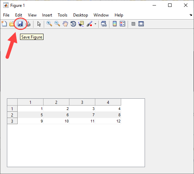Image resolution: width=194 pixels, height=174 pixels.
Task: Click the table cell containing 11
Action: 82,121
